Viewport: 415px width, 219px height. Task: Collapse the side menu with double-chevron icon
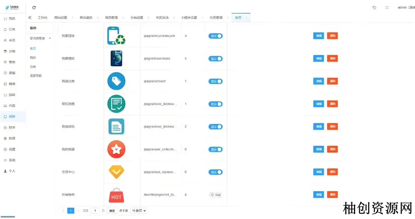[30, 18]
